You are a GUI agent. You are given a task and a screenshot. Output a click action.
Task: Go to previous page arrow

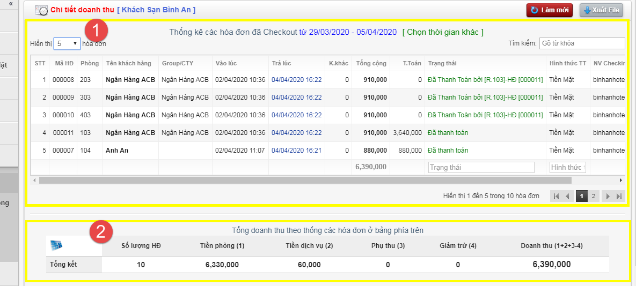568,197
